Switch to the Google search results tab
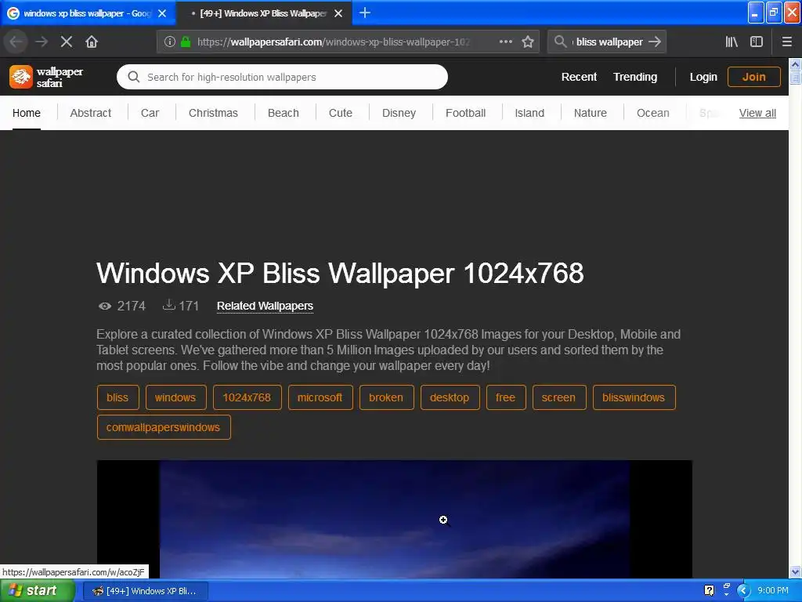 [88, 13]
